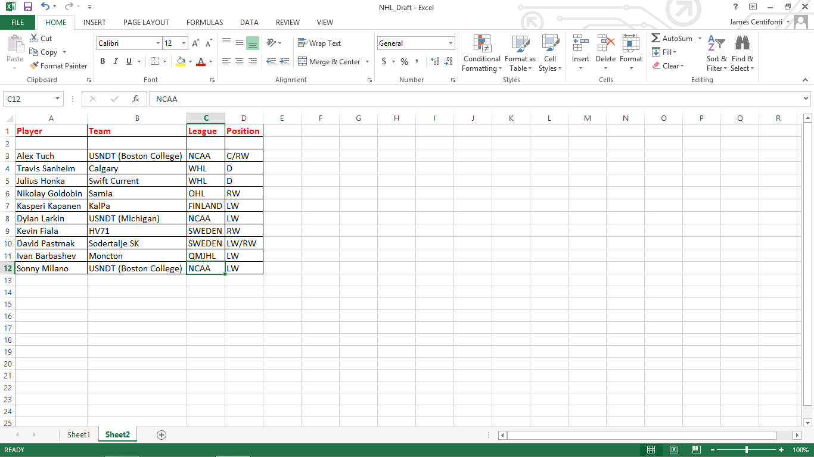Click the Redo arrow icon
Image resolution: width=814 pixels, height=457 pixels.
[x=69, y=7]
